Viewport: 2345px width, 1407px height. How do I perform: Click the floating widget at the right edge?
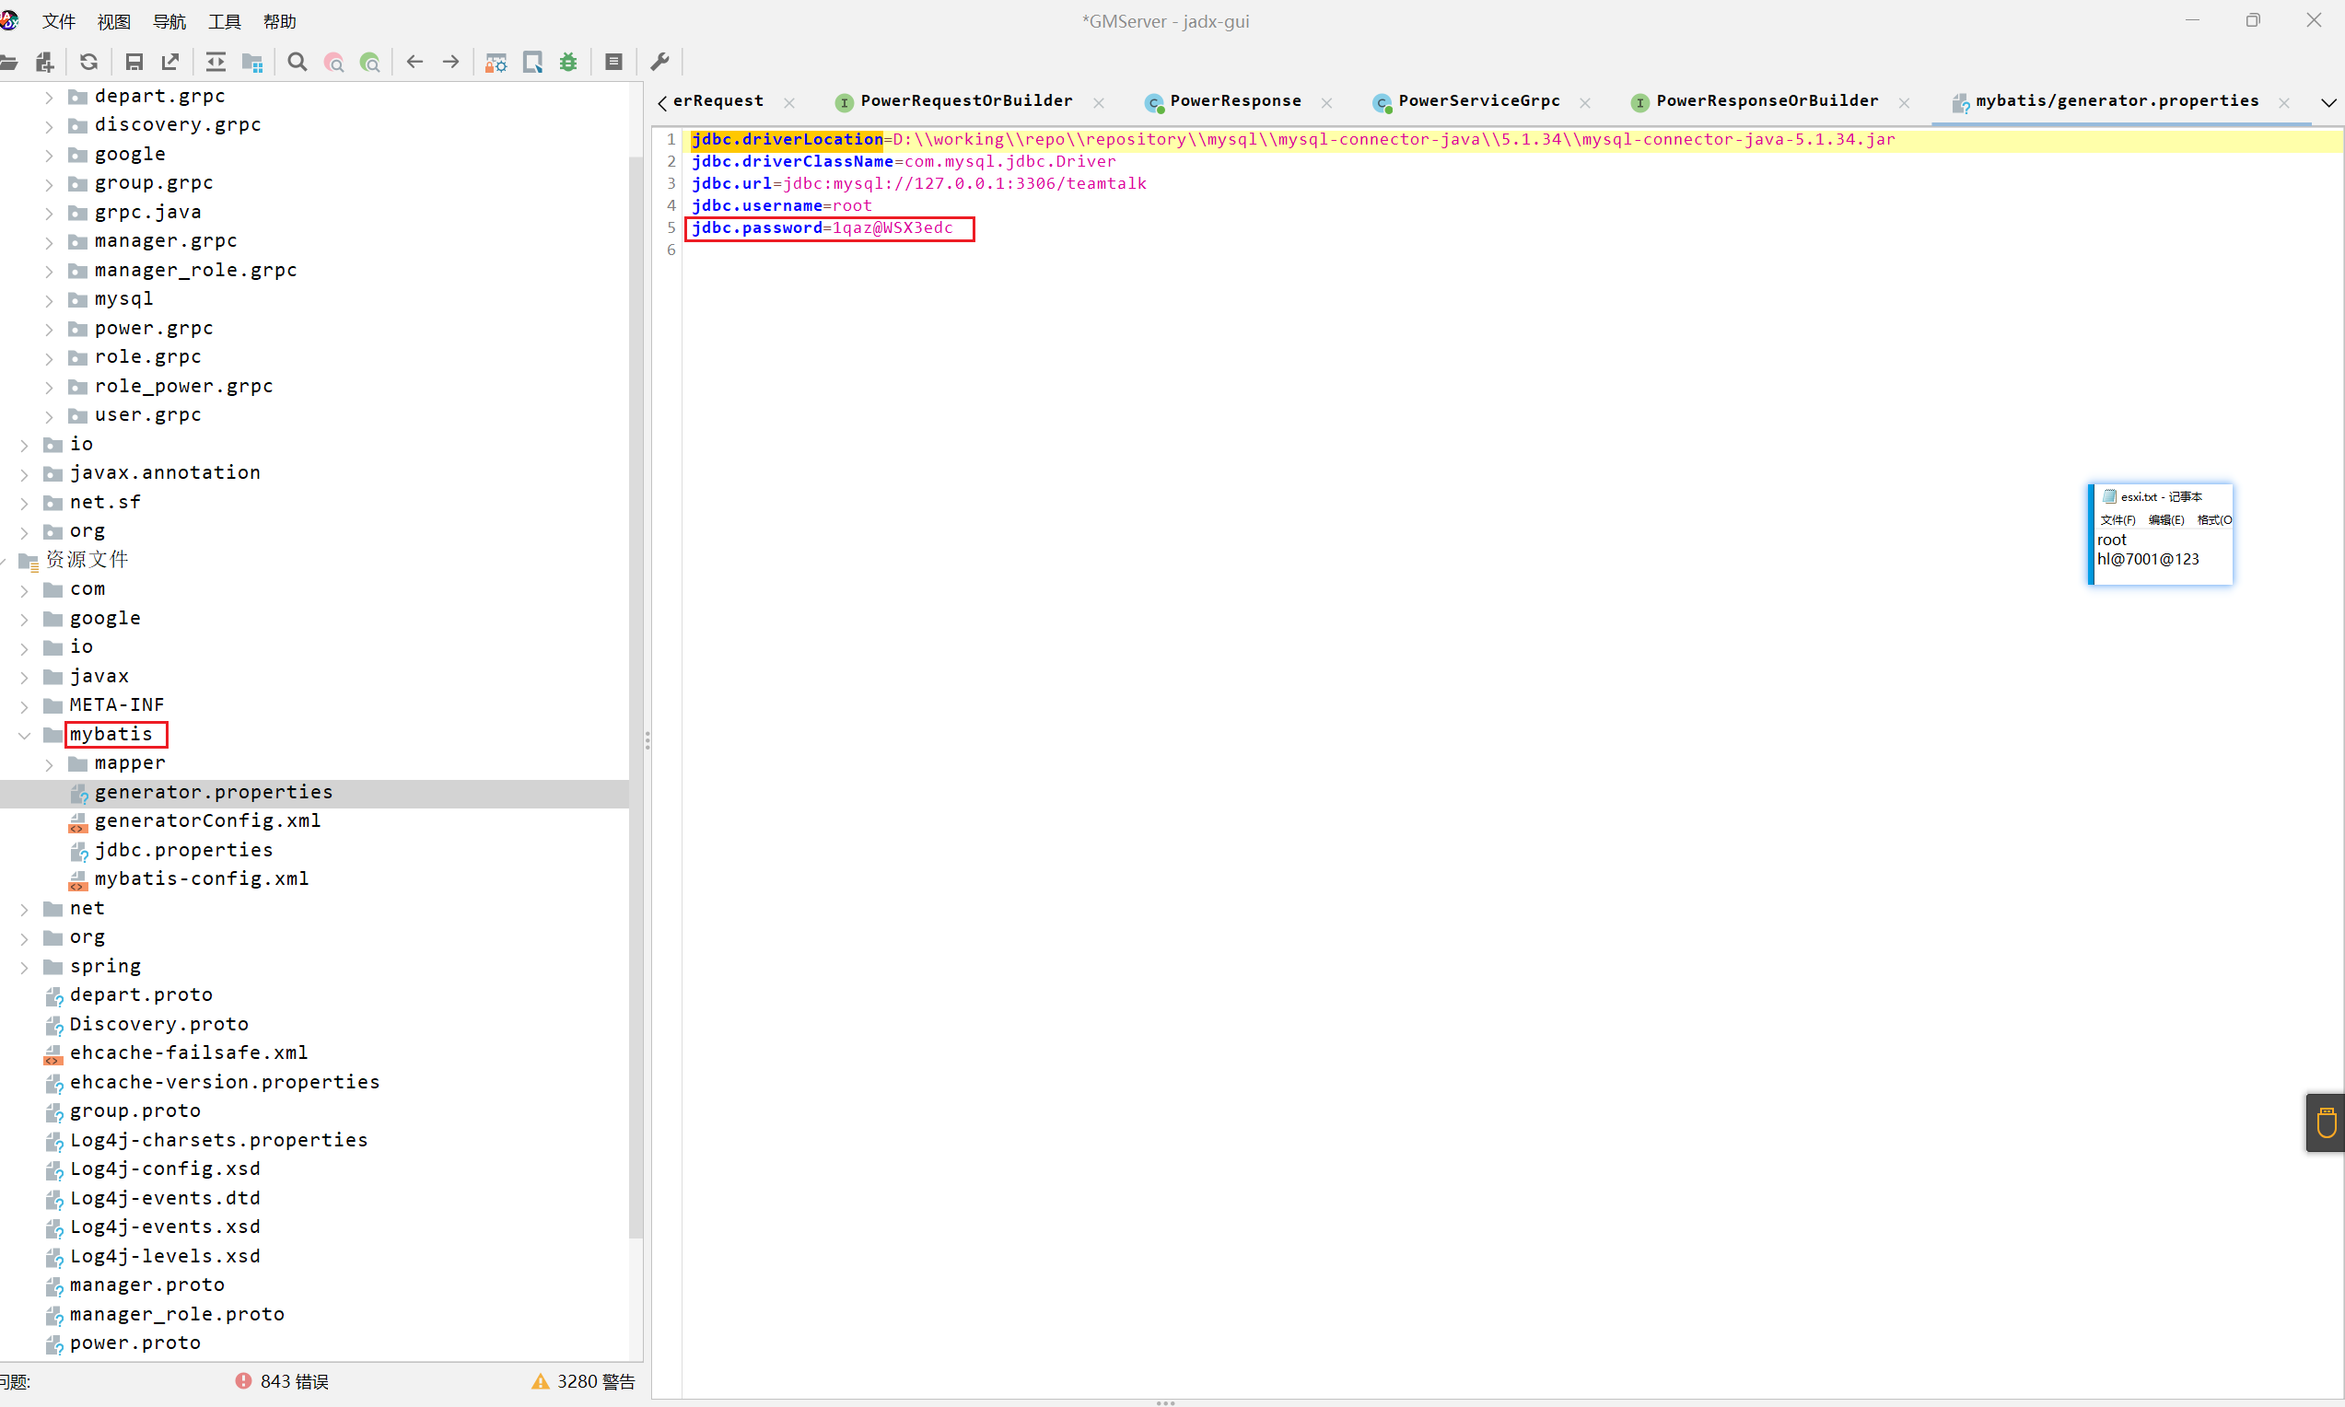2325,1122
